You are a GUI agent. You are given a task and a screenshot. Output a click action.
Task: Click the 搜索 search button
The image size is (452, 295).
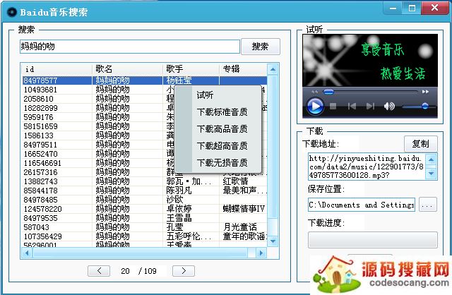coord(261,47)
